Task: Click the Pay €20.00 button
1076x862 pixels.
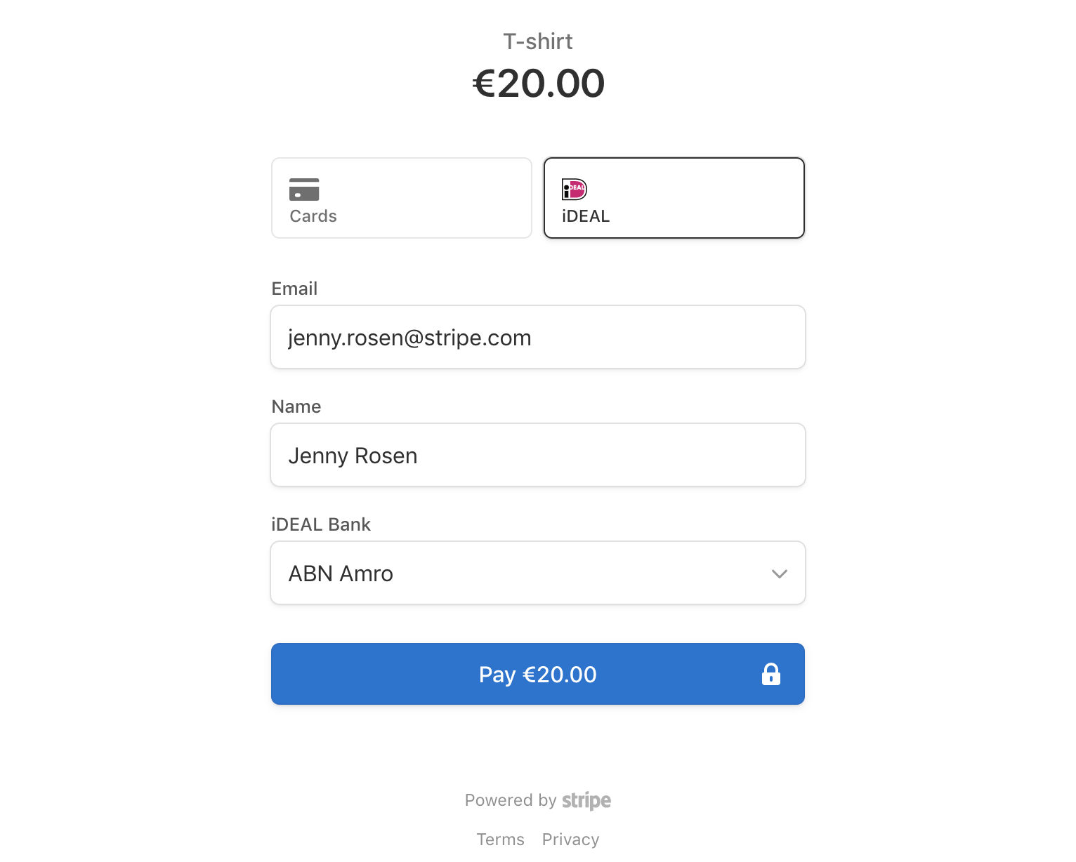Action: 537,674
